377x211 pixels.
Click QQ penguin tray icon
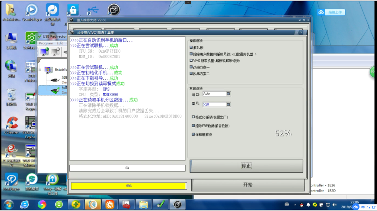point(302,205)
